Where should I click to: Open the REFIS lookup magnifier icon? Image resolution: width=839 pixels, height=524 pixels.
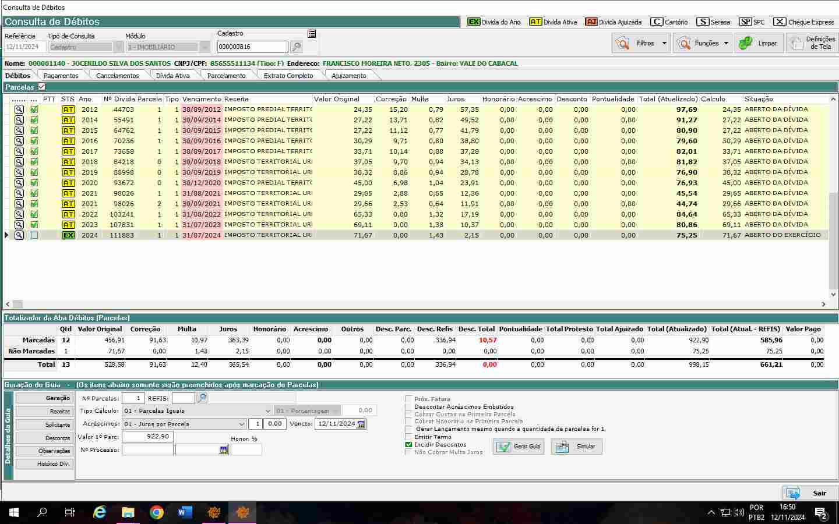(202, 398)
